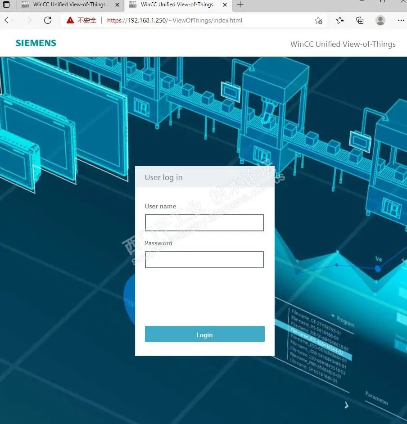This screenshot has height=424, width=407.
Task: Go back to the previous page
Action: [8, 20]
